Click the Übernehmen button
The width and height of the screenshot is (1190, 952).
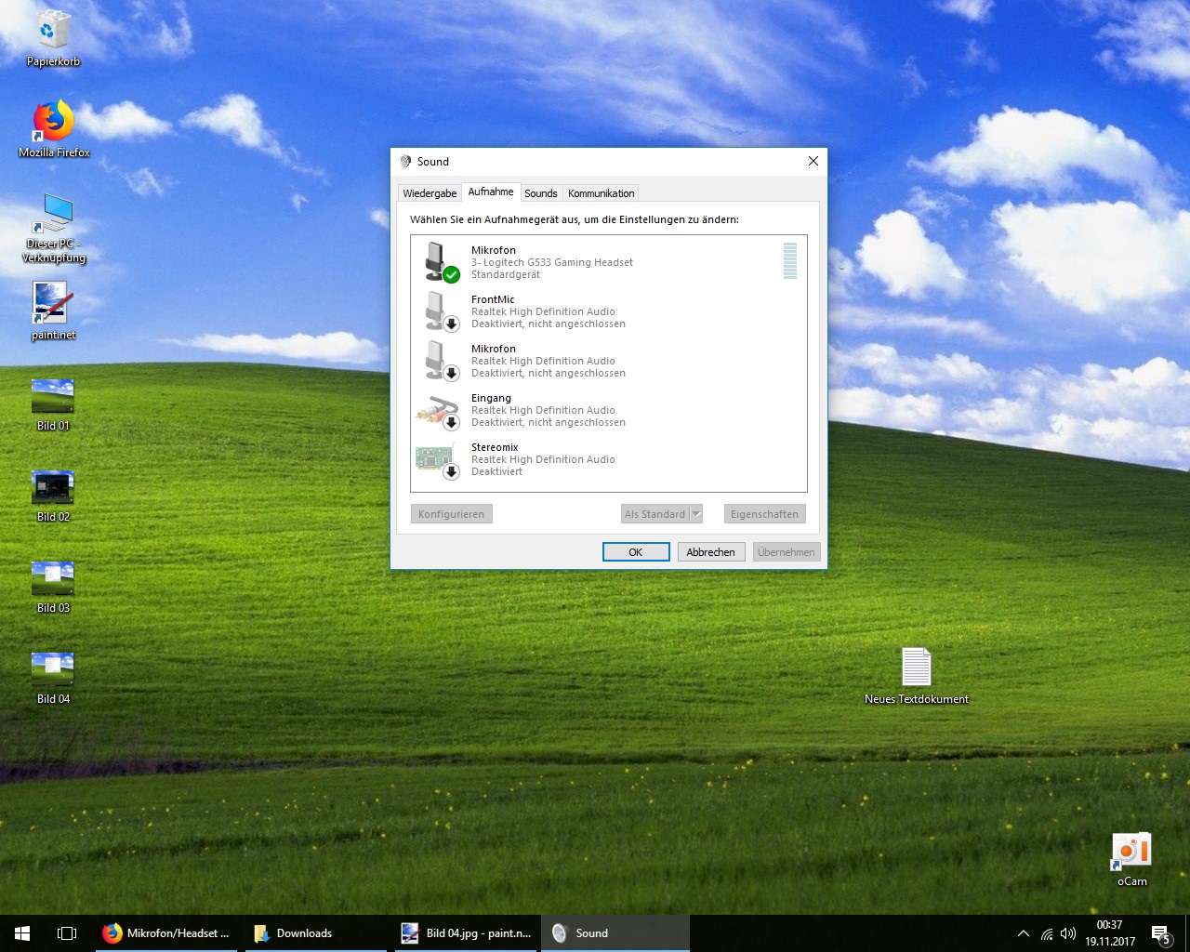click(x=787, y=552)
